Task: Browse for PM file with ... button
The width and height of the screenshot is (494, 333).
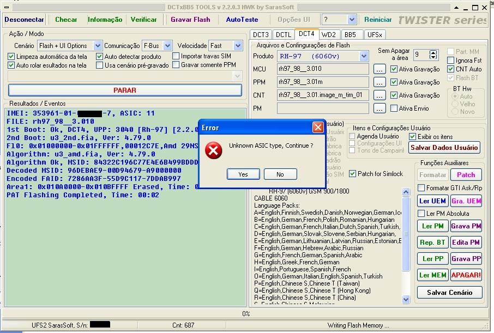Action: pos(379,108)
